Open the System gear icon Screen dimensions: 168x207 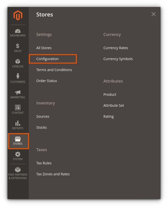point(18,154)
